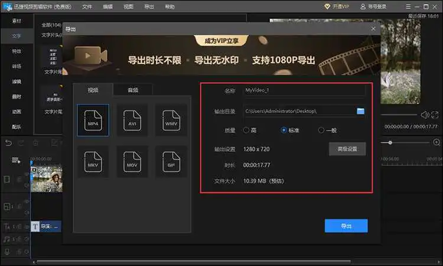Open the 文件 menu

pos(87,7)
